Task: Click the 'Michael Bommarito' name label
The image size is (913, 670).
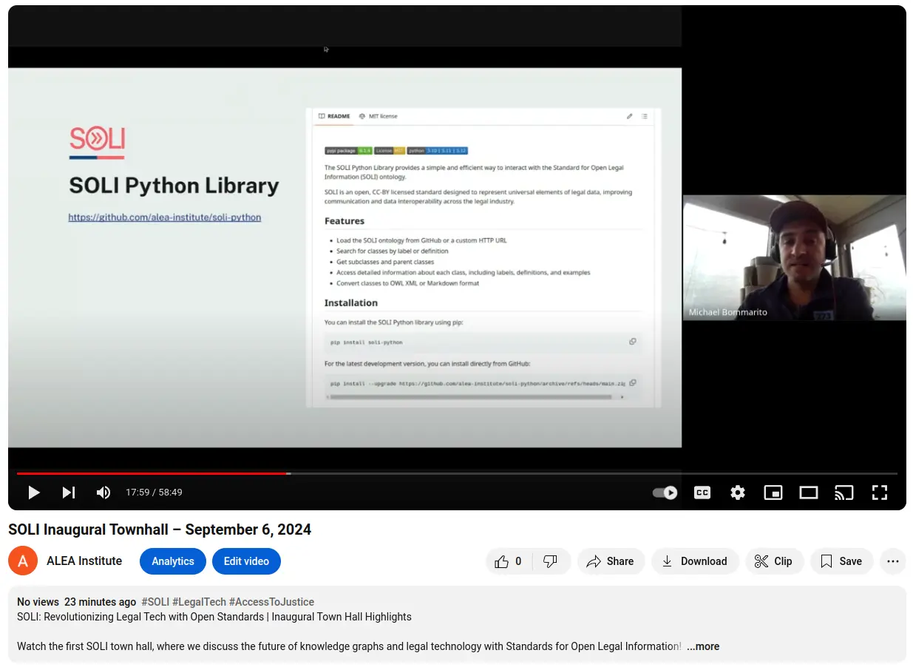Action: pyautogui.click(x=728, y=312)
